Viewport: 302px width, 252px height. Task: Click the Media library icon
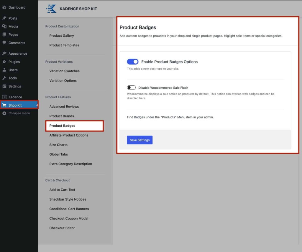(4, 26)
